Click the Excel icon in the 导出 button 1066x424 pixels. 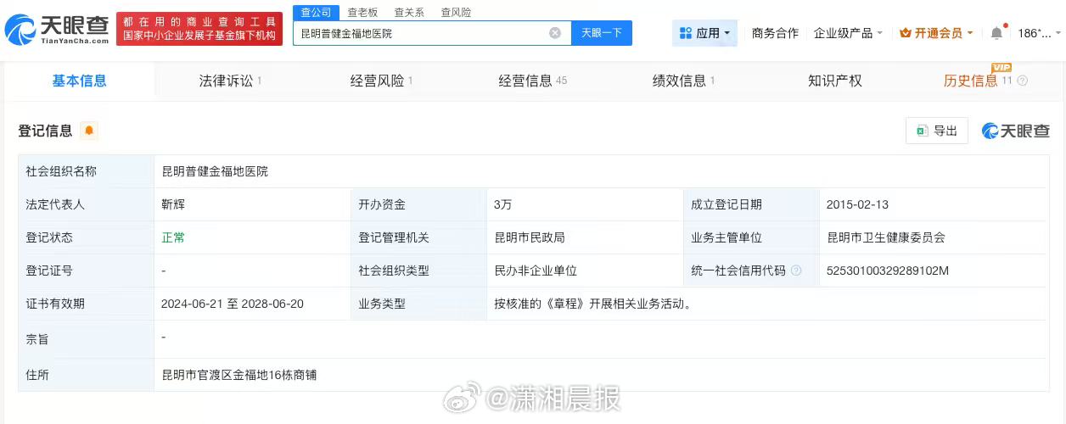(x=923, y=131)
